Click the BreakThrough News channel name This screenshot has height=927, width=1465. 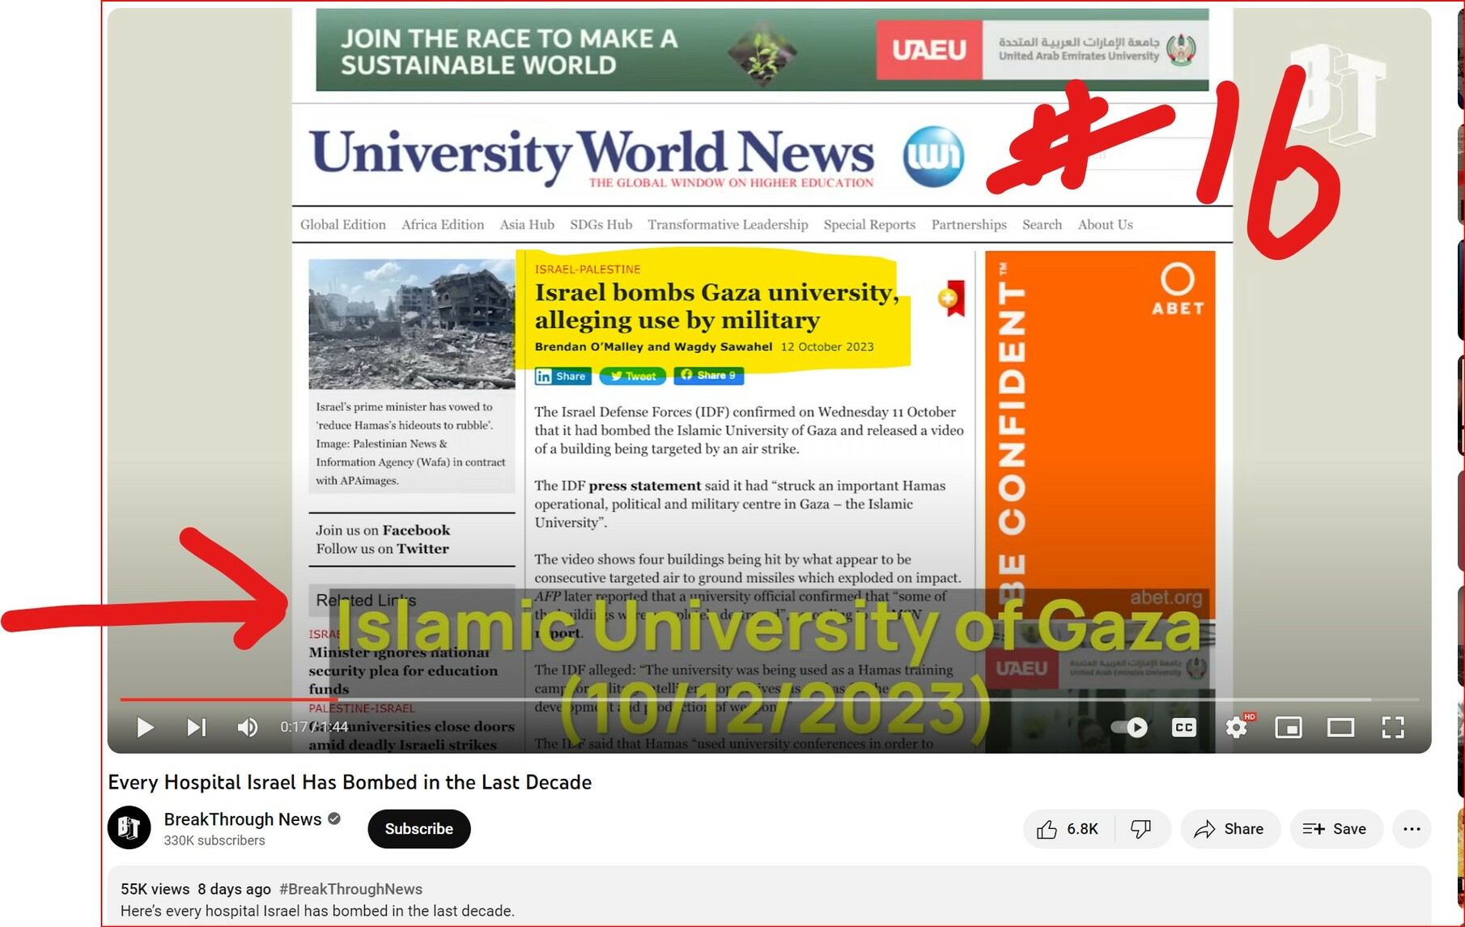pos(242,819)
